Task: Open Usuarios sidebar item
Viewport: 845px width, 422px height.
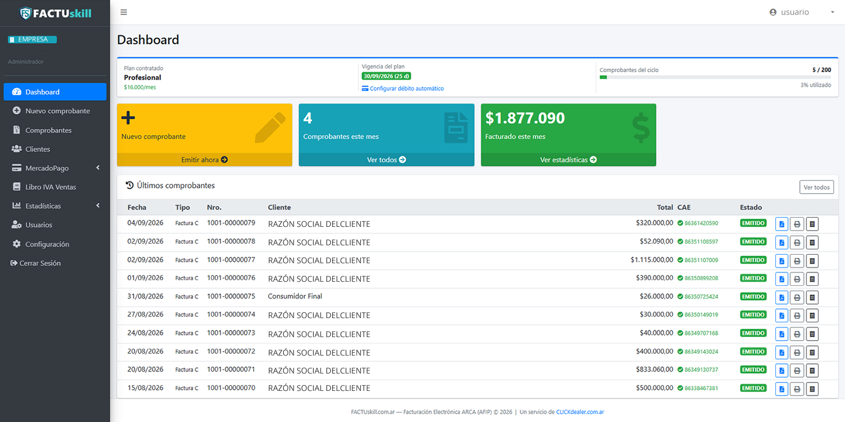Action: tap(55, 225)
